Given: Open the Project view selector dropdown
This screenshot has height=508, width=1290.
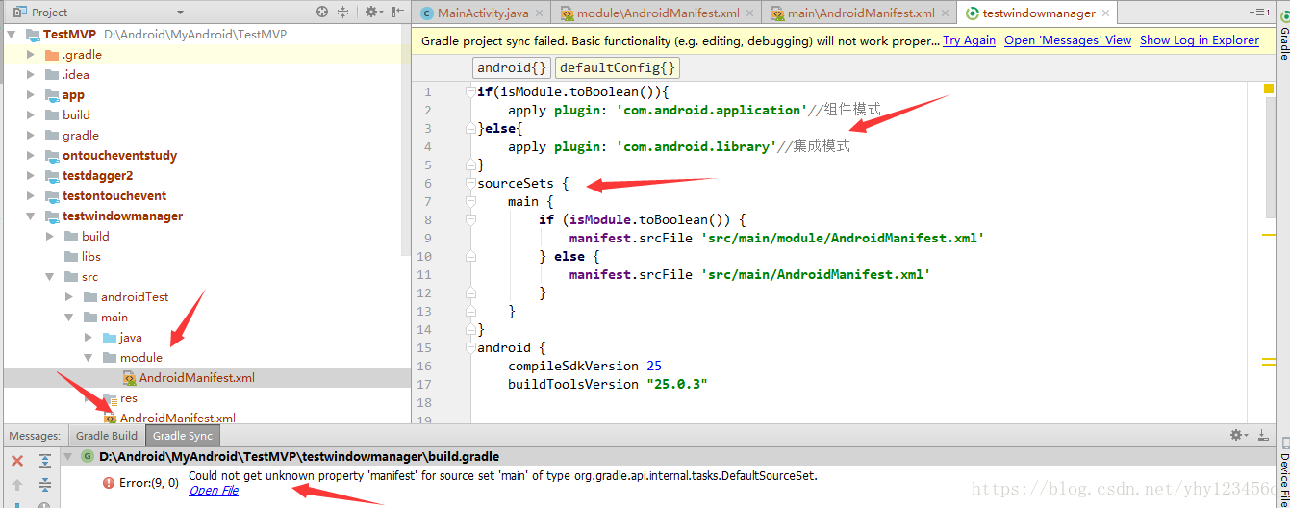Looking at the screenshot, I should (x=180, y=13).
